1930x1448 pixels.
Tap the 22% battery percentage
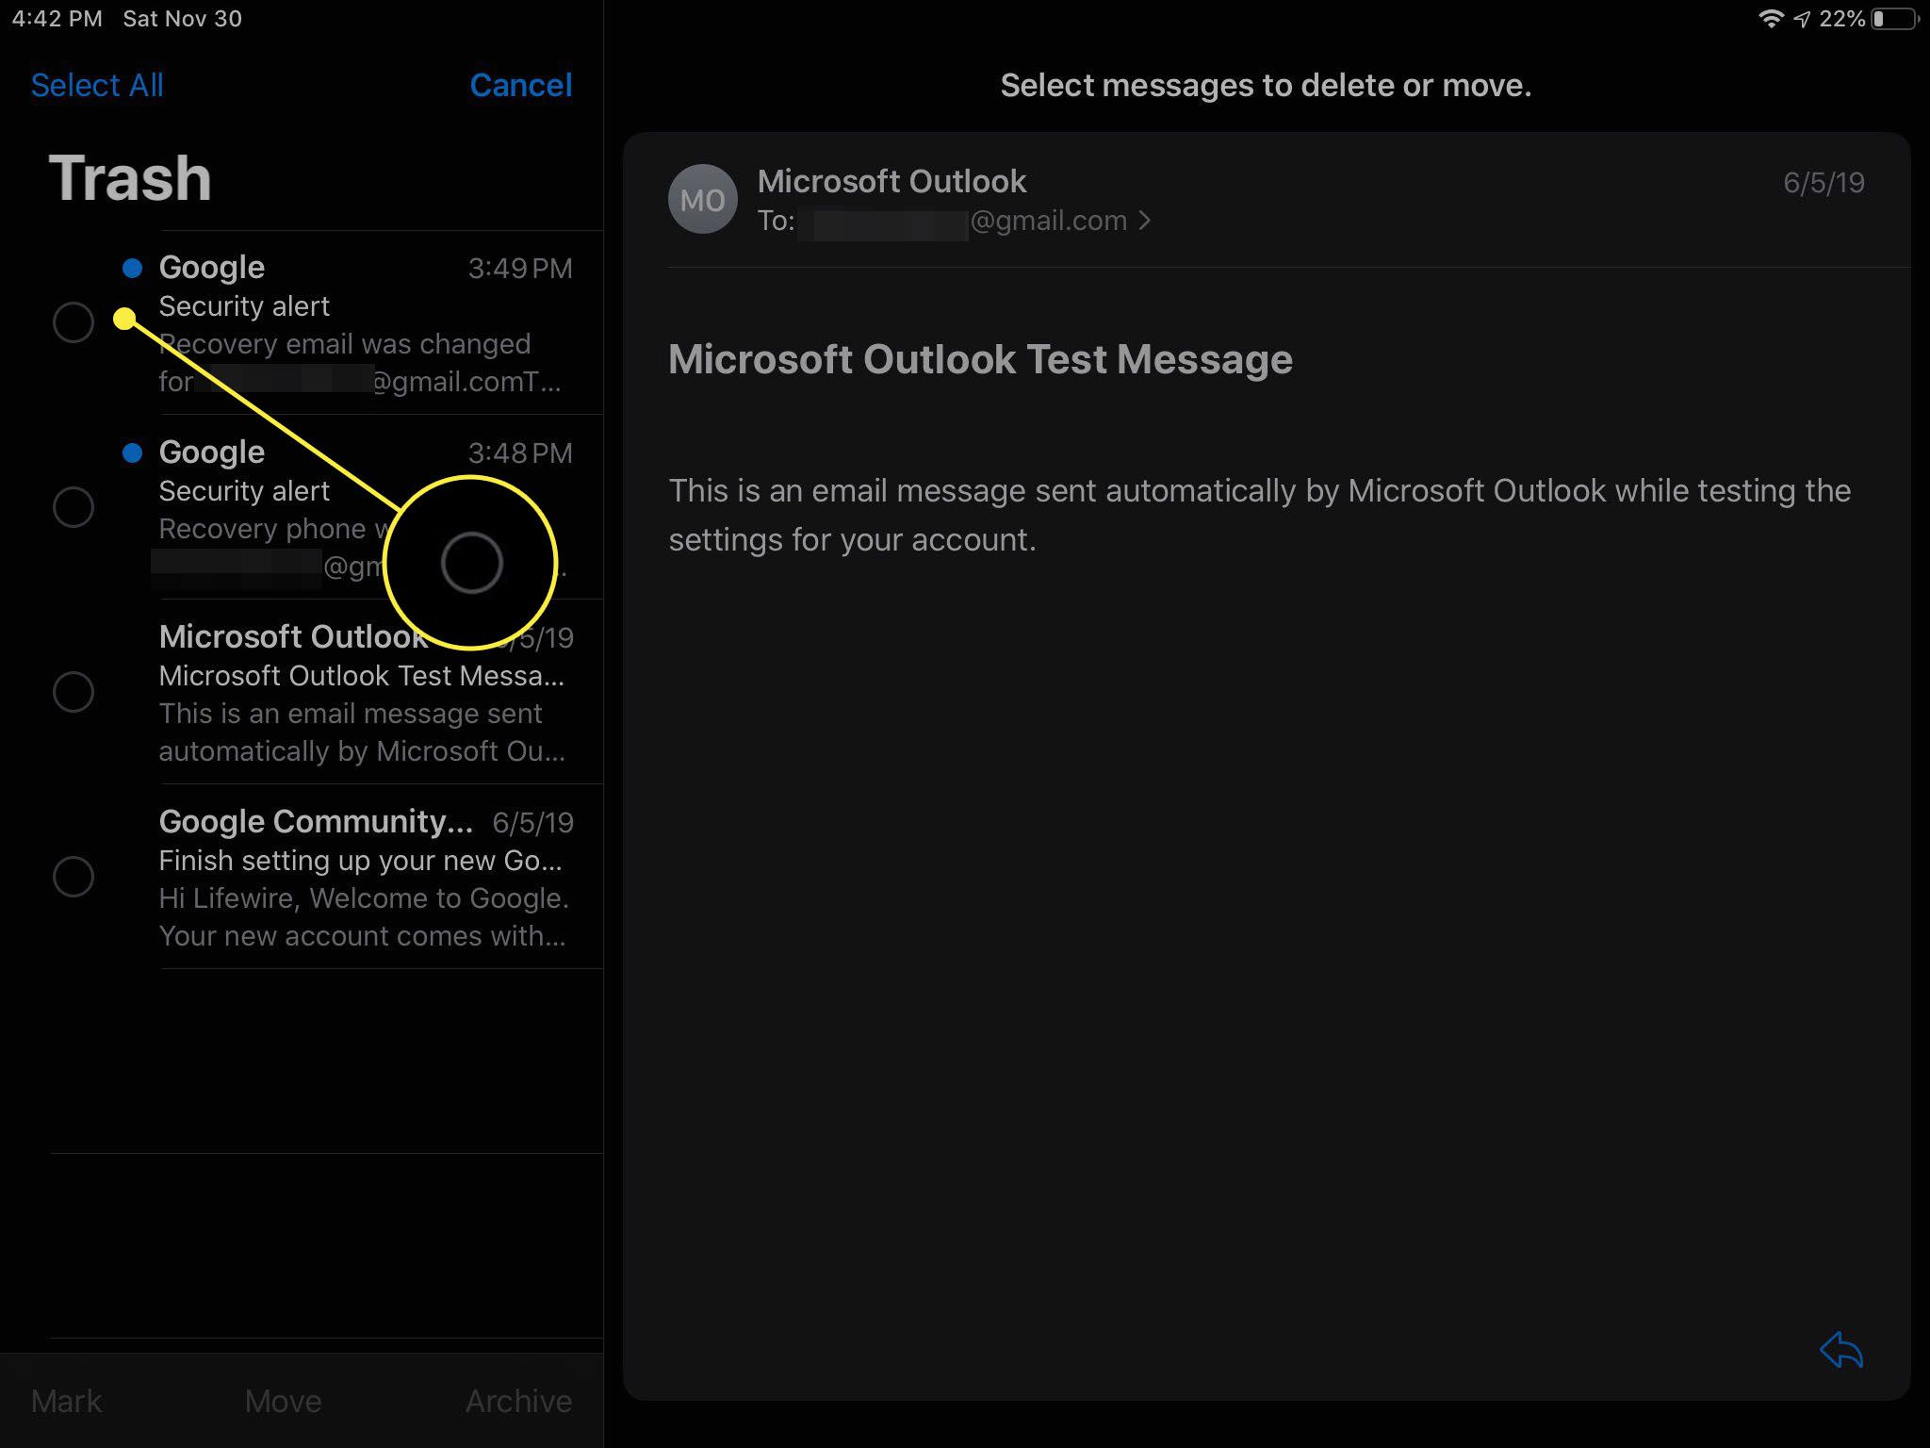(x=1842, y=19)
